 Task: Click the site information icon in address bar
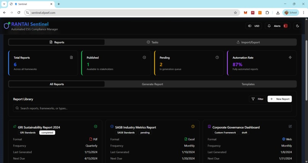tap(27, 13)
